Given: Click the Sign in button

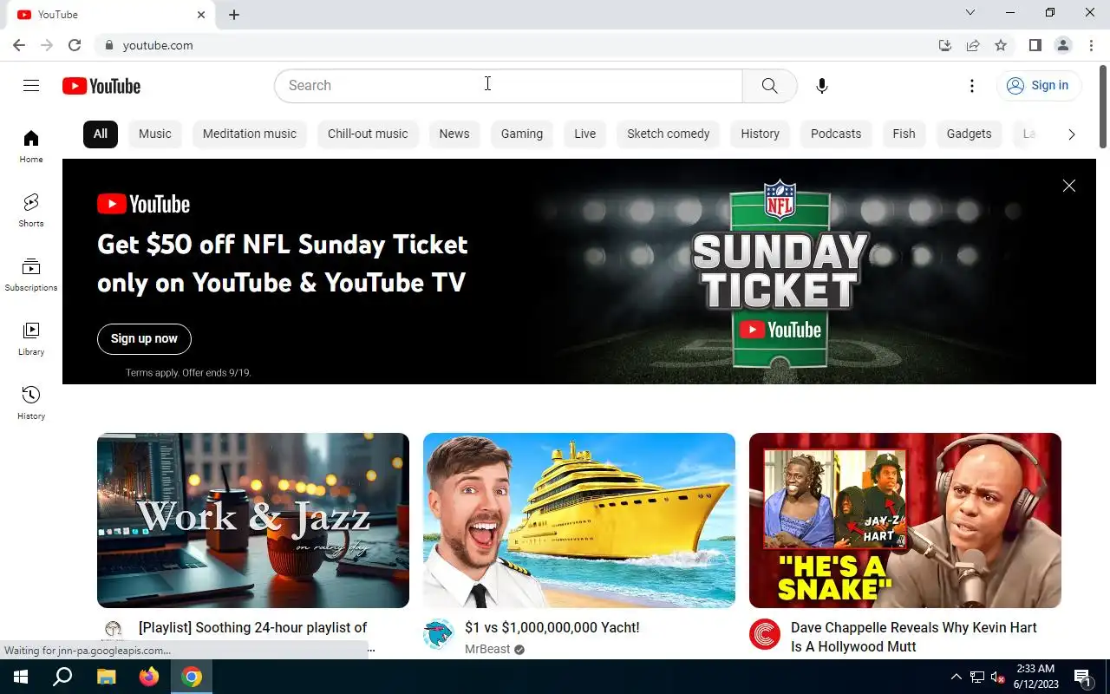Looking at the screenshot, I should click(x=1038, y=85).
